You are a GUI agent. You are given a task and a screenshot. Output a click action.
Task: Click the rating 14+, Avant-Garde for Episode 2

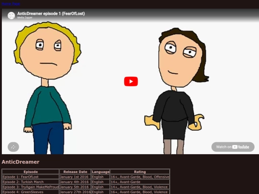(140, 182)
